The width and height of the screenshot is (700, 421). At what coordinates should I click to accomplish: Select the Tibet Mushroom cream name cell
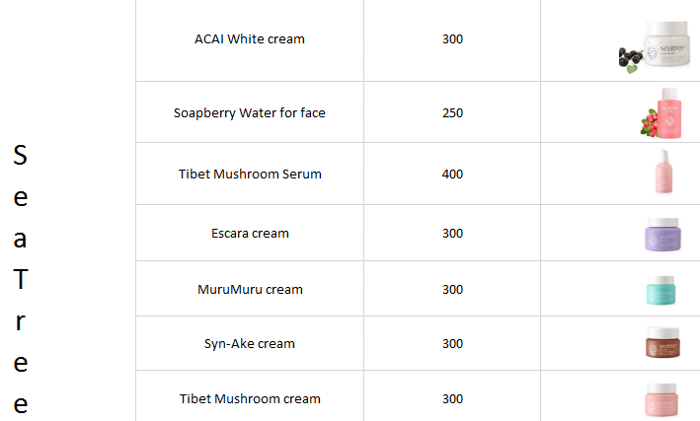(x=250, y=399)
